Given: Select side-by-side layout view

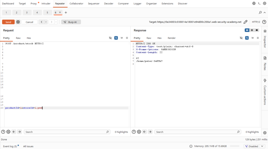Looking at the screenshot, I should click(x=247, y=30).
